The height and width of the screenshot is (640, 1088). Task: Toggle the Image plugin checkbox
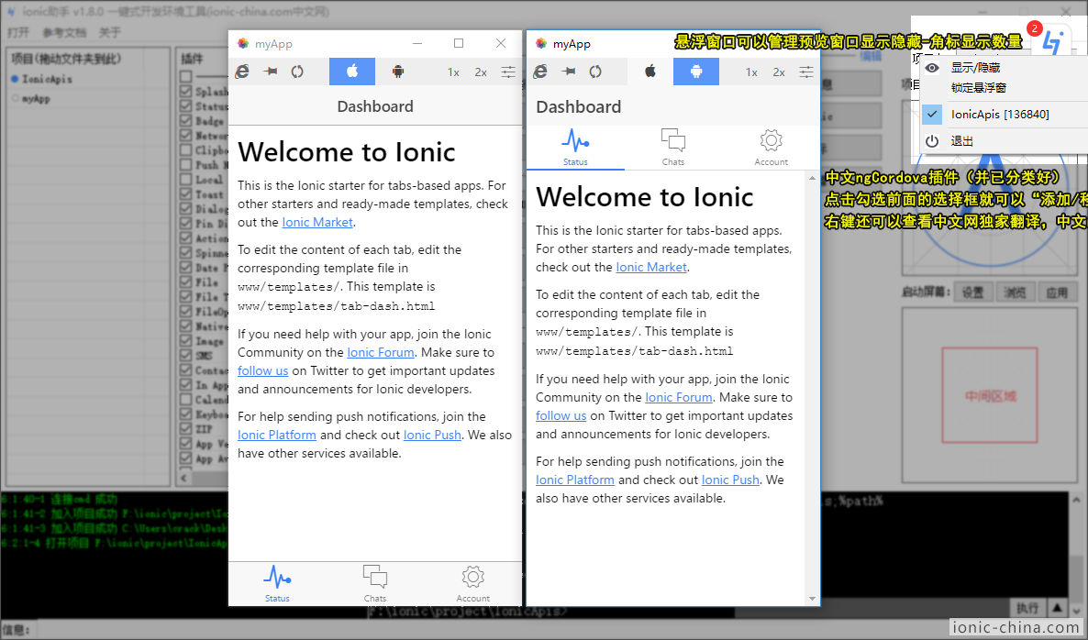[186, 340]
